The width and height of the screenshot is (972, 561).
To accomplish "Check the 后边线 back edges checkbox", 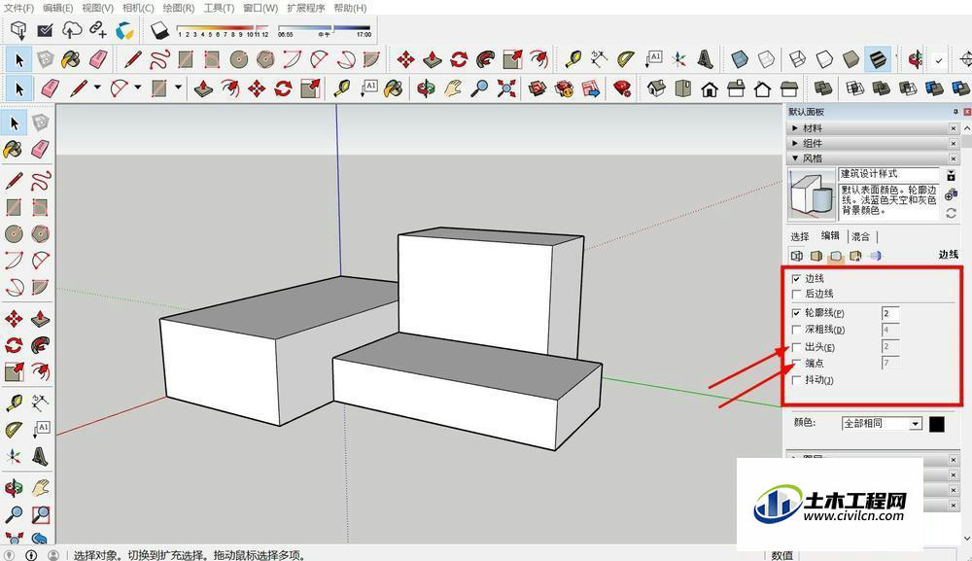I will point(797,294).
